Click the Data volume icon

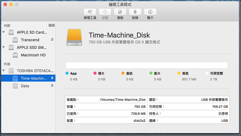click(x=15, y=86)
